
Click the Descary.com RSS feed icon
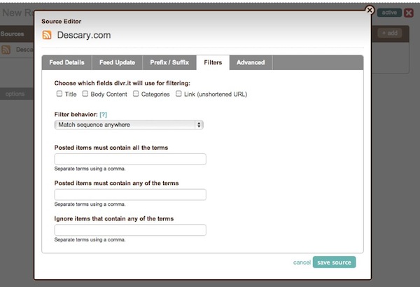pos(47,35)
